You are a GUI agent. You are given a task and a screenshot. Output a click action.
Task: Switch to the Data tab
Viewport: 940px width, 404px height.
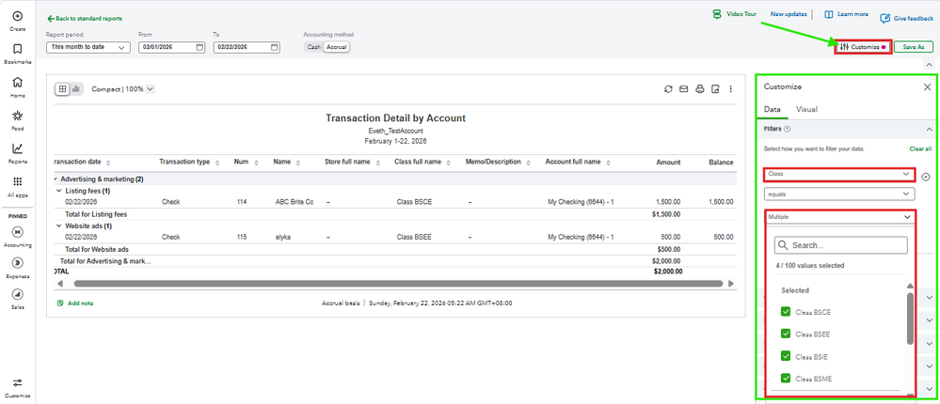pyautogui.click(x=773, y=110)
